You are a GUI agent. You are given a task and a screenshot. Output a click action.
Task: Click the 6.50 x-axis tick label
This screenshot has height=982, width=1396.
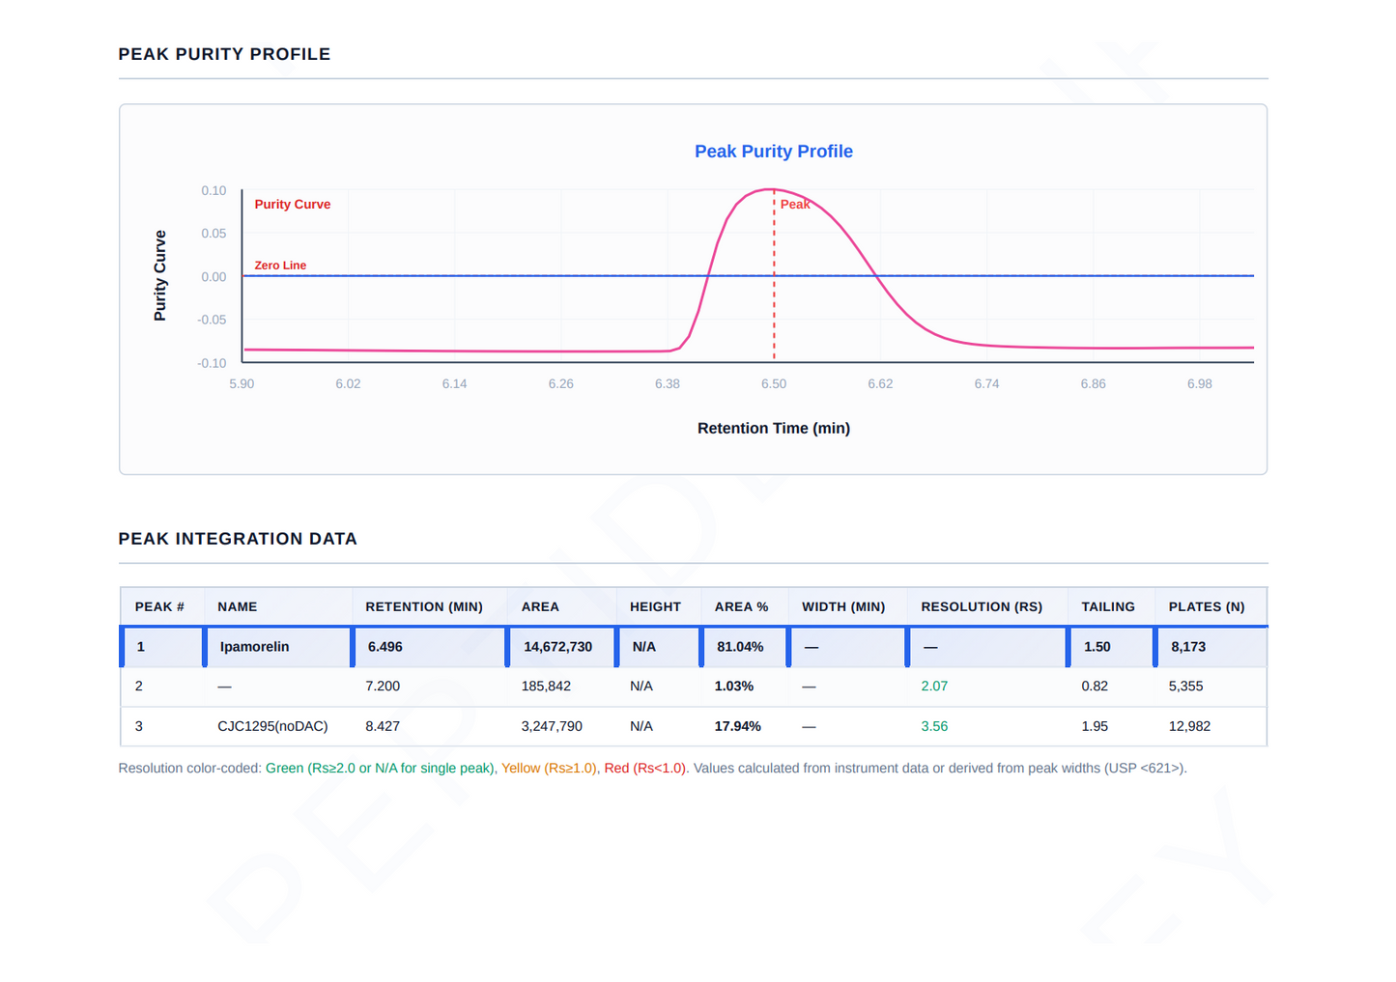pos(774,384)
